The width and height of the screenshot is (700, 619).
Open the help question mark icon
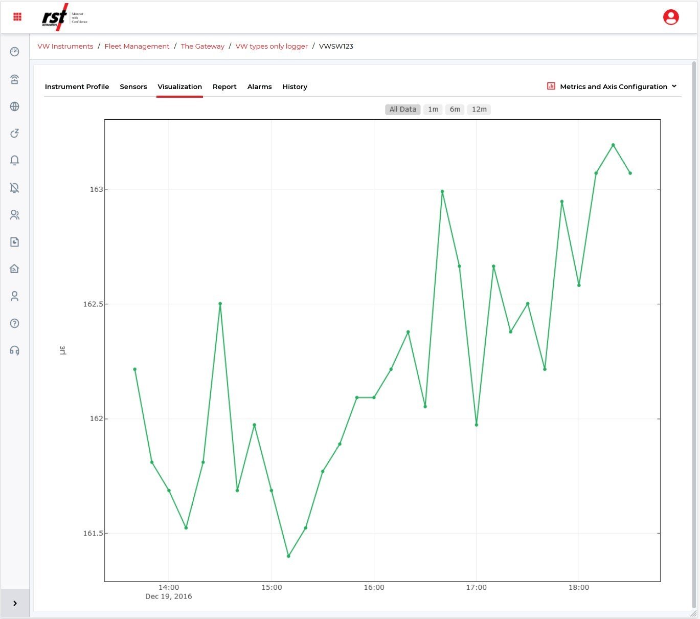pyautogui.click(x=15, y=323)
